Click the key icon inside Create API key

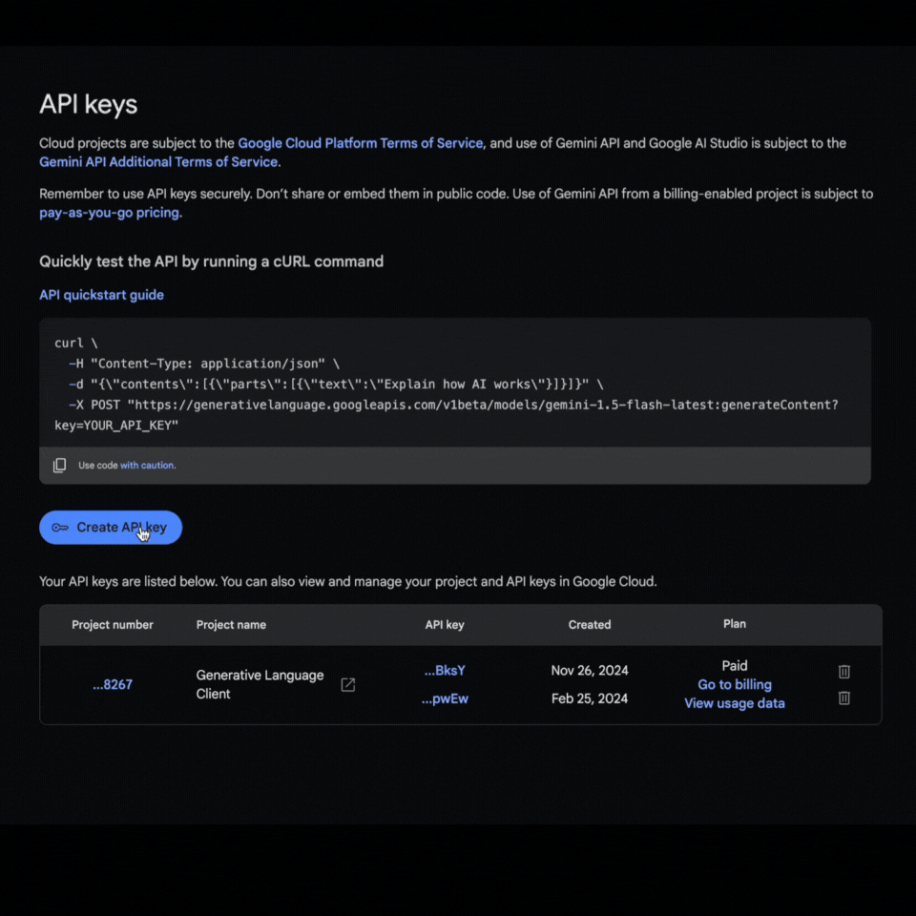(x=60, y=527)
